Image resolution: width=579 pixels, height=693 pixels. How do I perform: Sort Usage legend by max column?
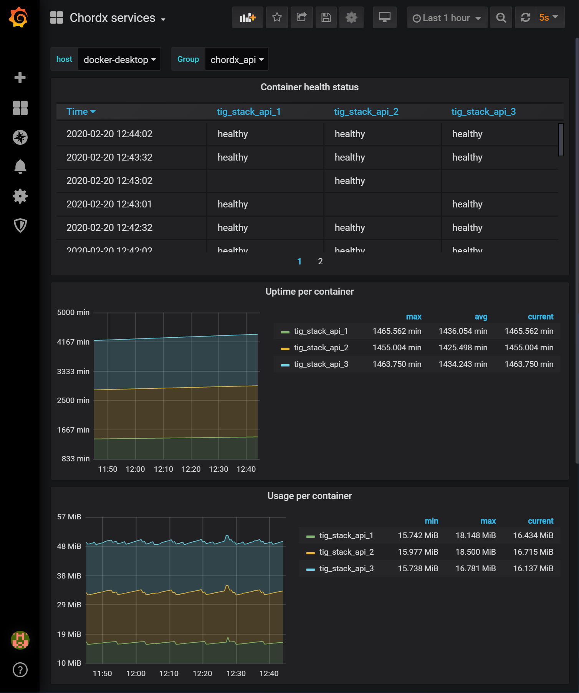488,521
